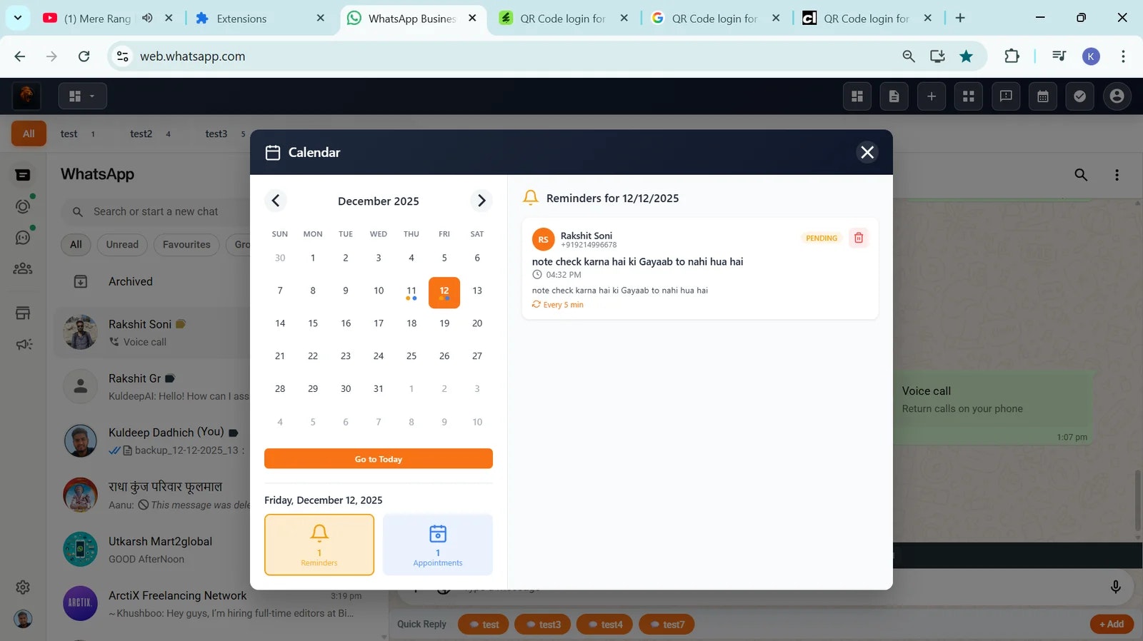Select the Reminders card
The height and width of the screenshot is (641, 1143).
319,545
